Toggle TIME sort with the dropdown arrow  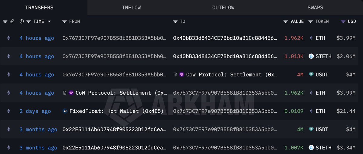point(49,21)
